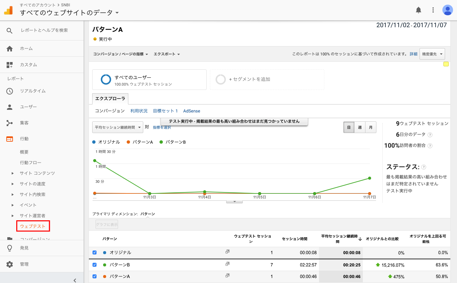Open Pattern B external link icon
457x283 pixels.
pos(228,264)
